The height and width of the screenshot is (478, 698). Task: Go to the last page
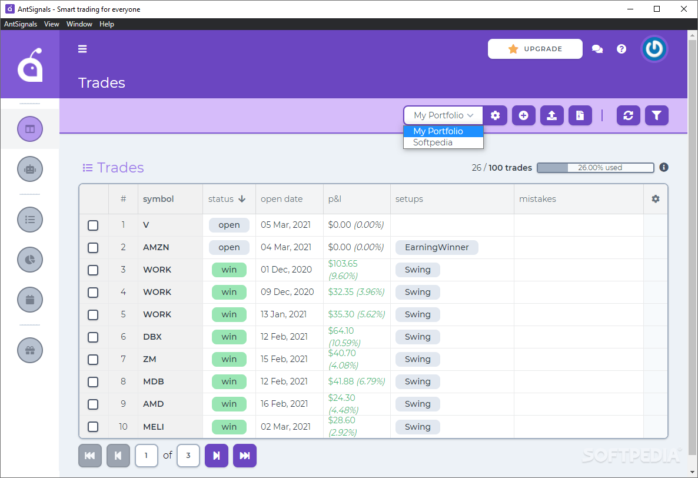[x=245, y=456]
